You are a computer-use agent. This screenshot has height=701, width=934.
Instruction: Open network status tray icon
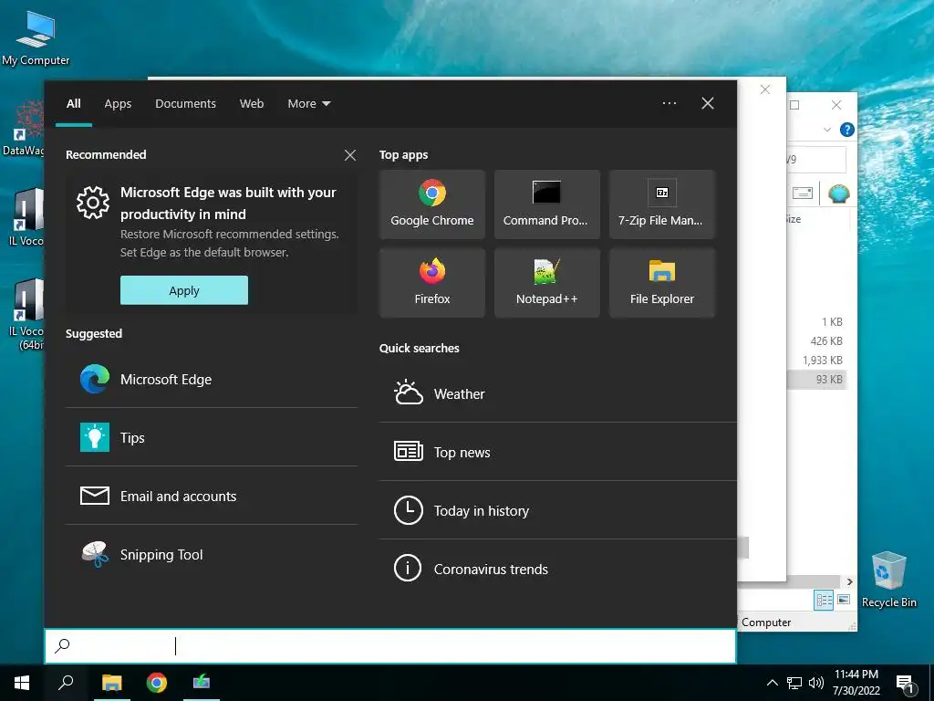pyautogui.click(x=794, y=683)
